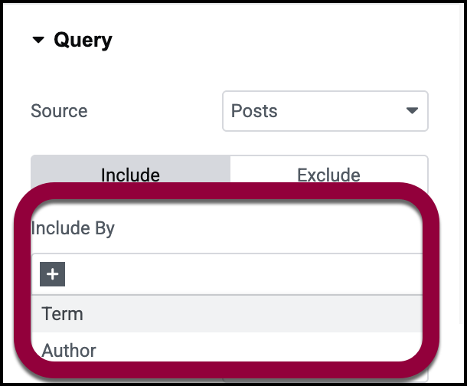Switch to the Exclude tab
467x386 pixels.
click(328, 175)
